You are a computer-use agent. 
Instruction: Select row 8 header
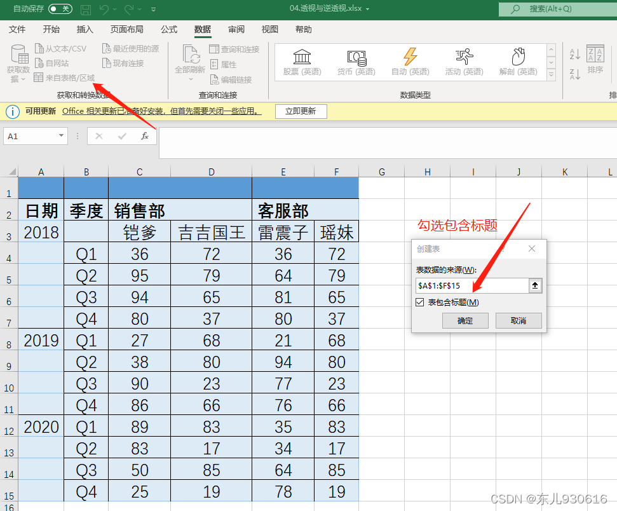coord(9,341)
